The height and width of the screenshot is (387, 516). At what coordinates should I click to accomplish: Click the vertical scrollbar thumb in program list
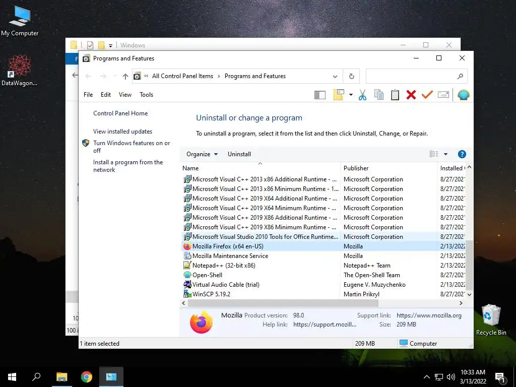(x=470, y=265)
